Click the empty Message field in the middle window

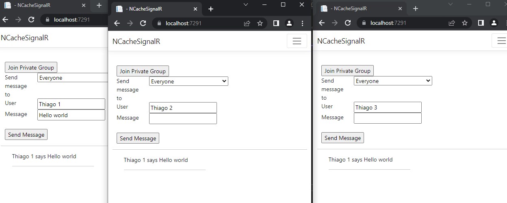[183, 118]
